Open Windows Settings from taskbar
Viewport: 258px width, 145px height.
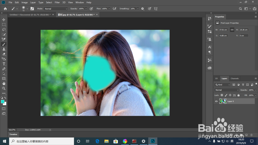point(143,141)
